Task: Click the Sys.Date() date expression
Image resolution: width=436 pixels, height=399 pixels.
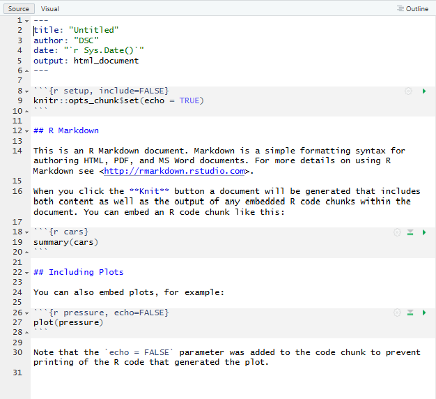Action: point(104,50)
